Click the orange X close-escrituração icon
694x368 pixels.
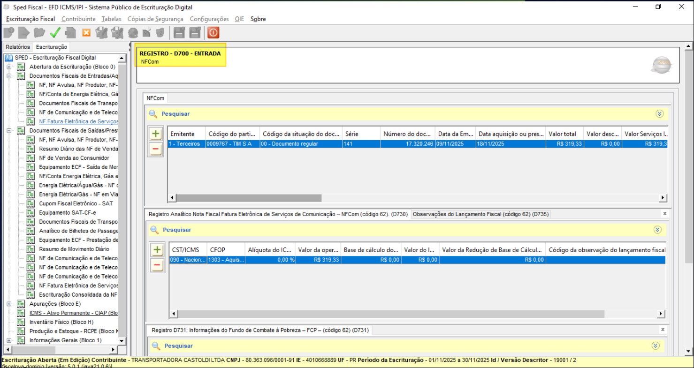[86, 32]
